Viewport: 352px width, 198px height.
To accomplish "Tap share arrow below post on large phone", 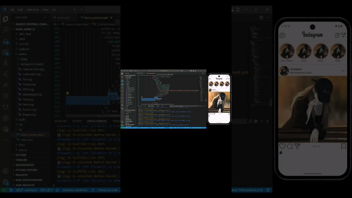I will [x=297, y=146].
